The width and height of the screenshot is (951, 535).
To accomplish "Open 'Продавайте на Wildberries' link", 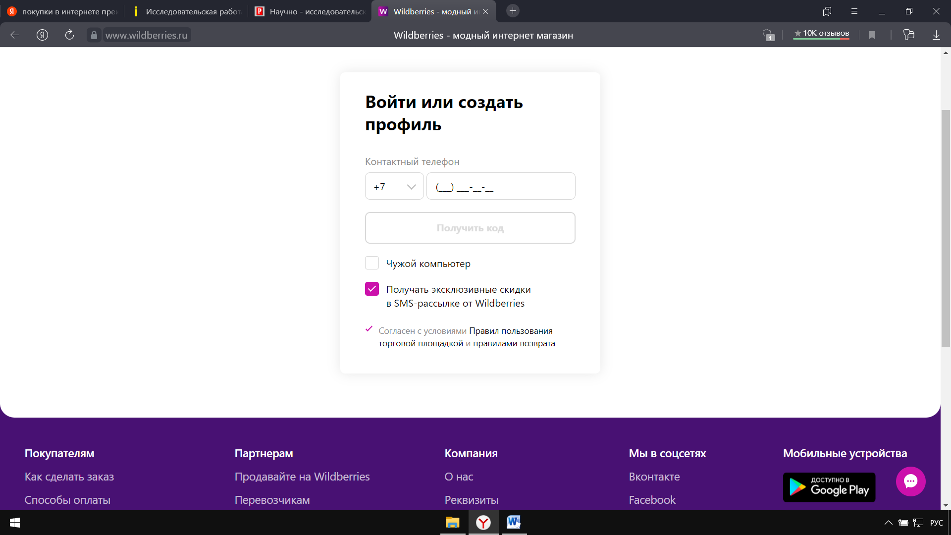I will 302,477.
